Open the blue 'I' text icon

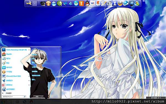click(115, 4)
